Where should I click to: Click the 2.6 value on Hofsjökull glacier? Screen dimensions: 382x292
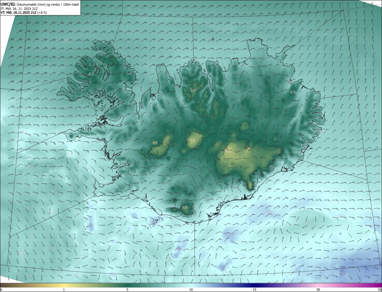(192, 140)
